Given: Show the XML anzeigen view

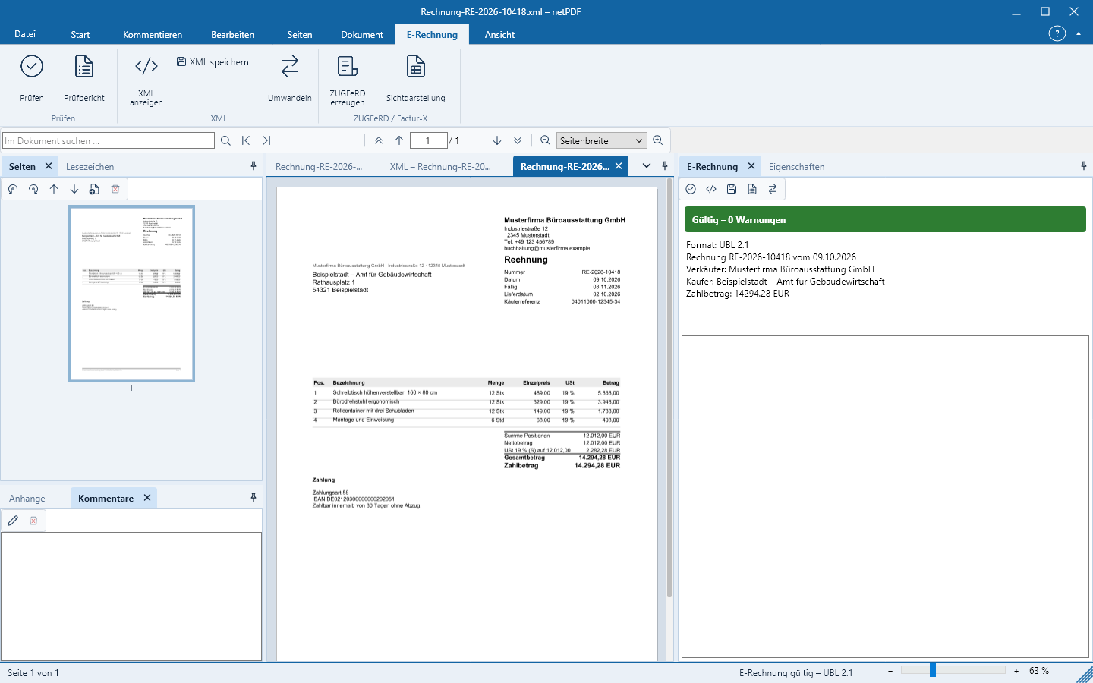Looking at the screenshot, I should pyautogui.click(x=146, y=80).
